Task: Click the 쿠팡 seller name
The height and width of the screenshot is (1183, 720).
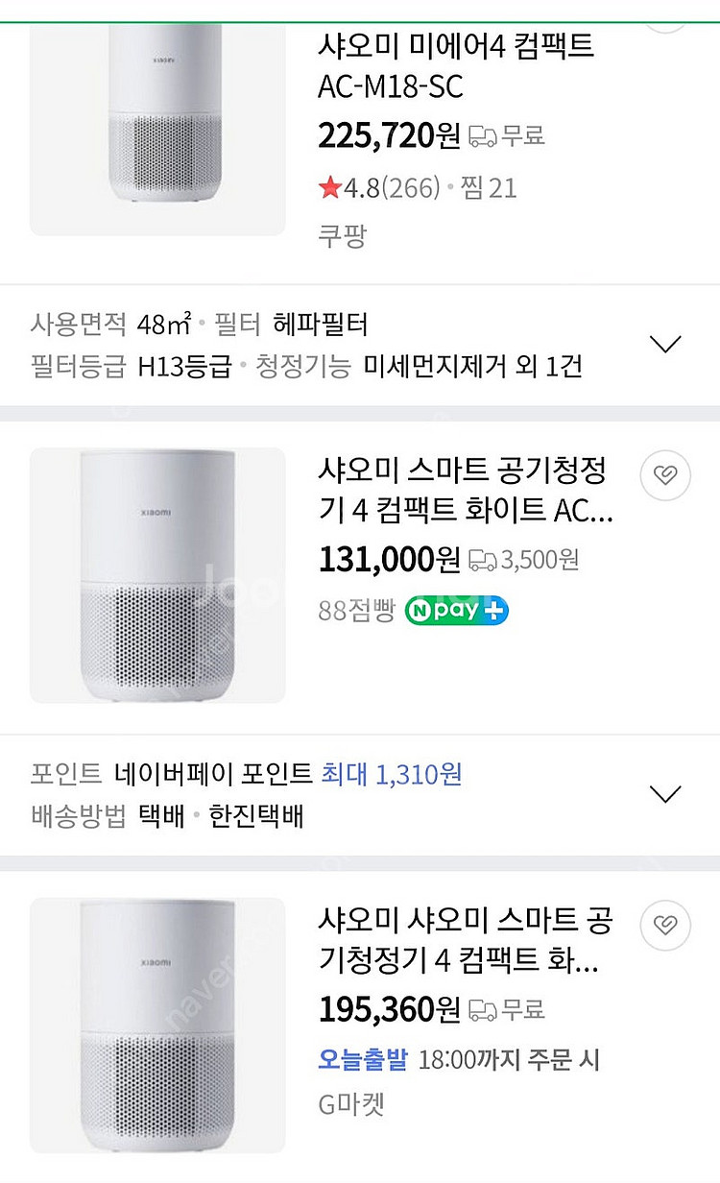Action: pyautogui.click(x=342, y=236)
